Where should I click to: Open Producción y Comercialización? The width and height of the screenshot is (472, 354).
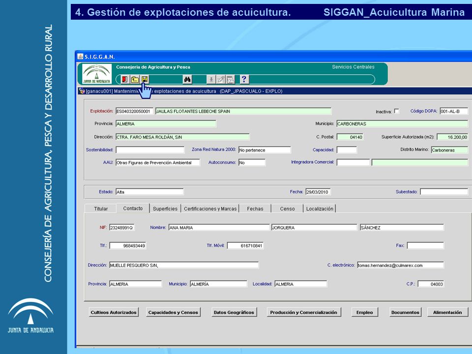pyautogui.click(x=304, y=313)
